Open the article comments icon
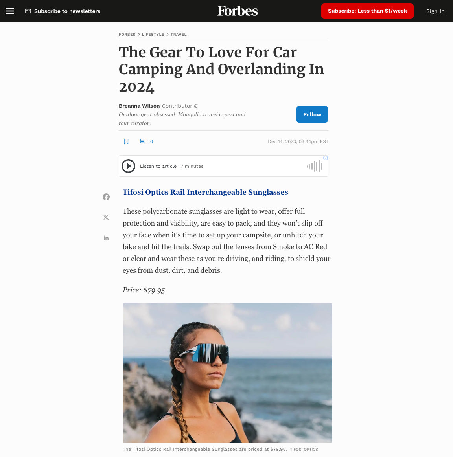453x457 pixels. click(x=143, y=141)
